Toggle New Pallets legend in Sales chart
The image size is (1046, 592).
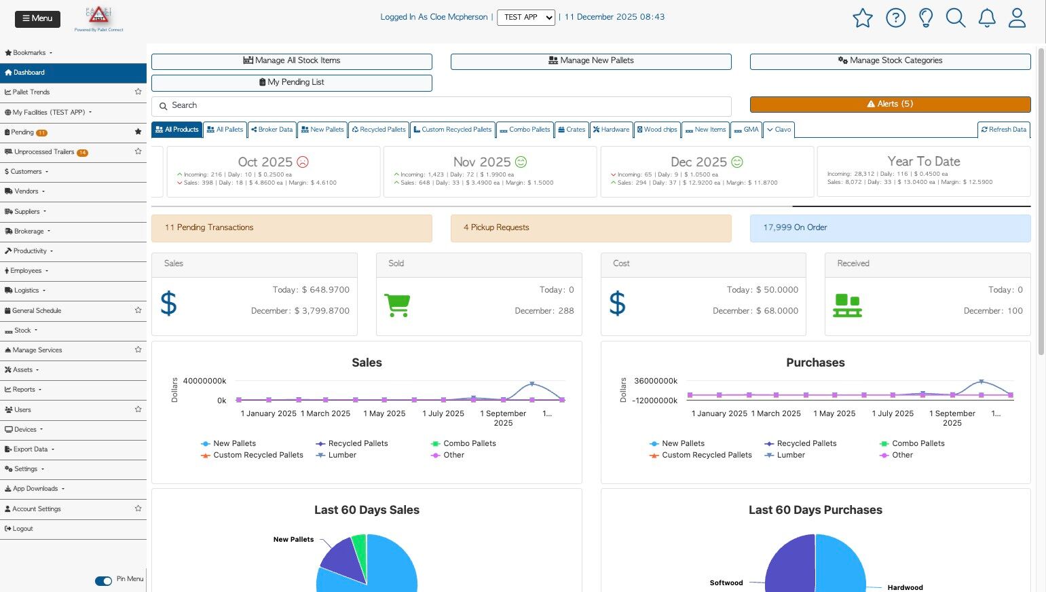(x=229, y=443)
